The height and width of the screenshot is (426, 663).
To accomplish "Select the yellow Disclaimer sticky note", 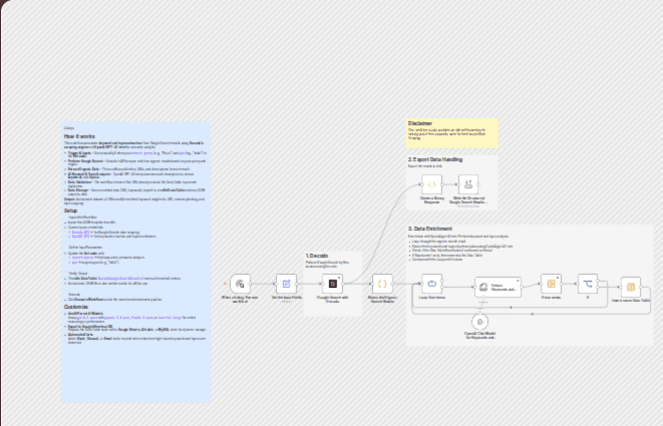I will click(x=452, y=133).
